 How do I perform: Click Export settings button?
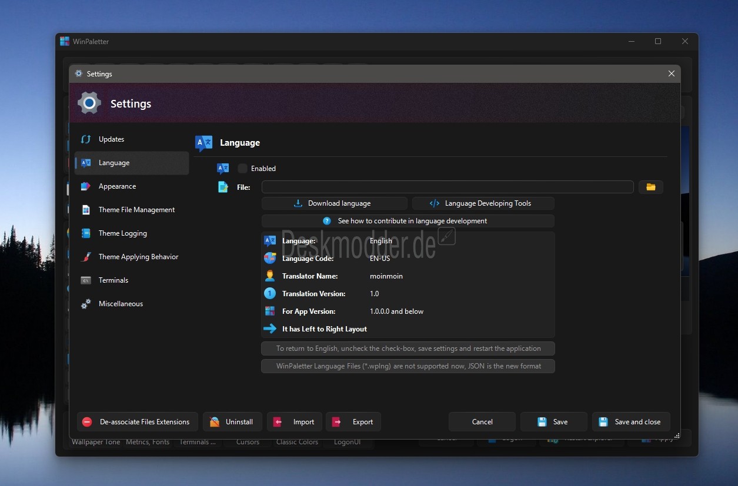click(x=353, y=422)
